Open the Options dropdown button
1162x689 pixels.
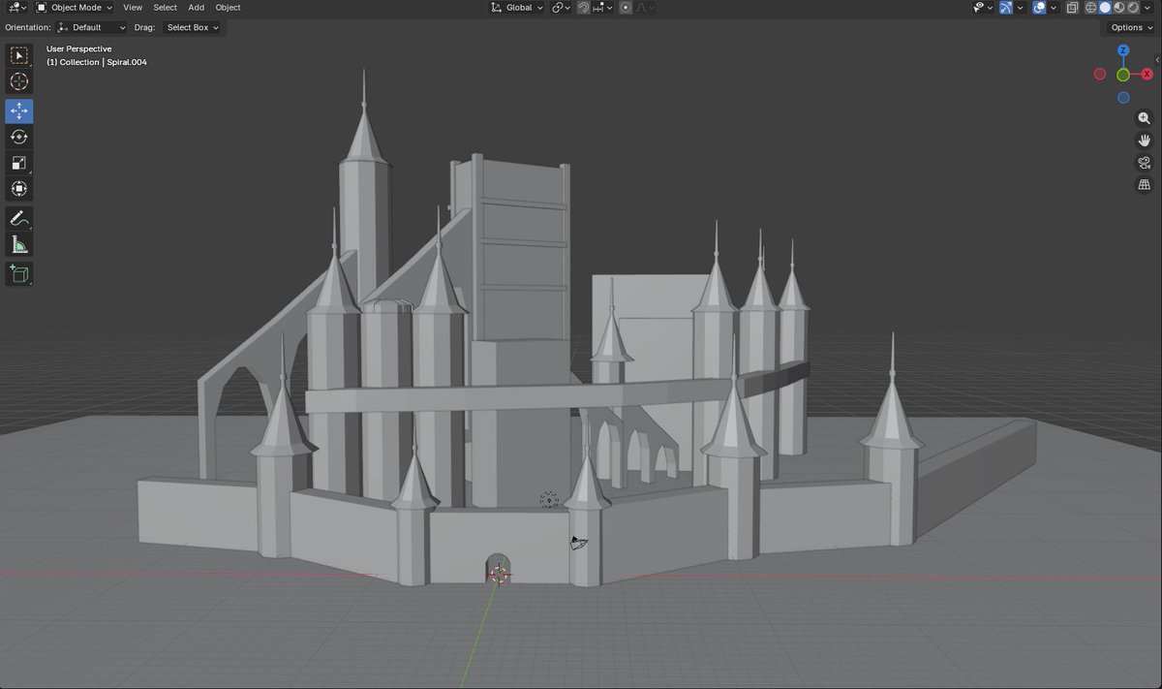(1132, 27)
